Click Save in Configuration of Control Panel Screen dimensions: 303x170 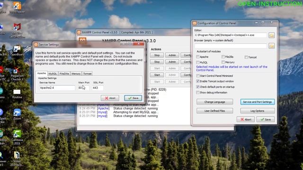coord(266,119)
